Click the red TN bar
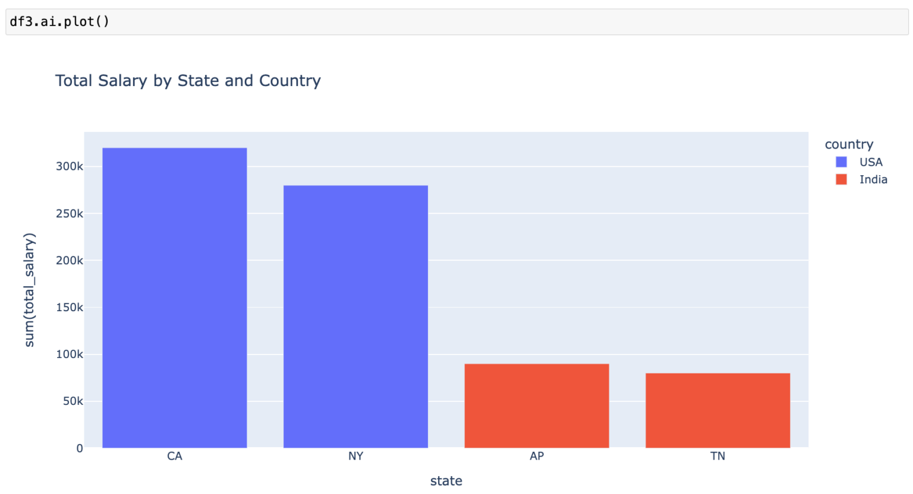Screen dimensions: 913x494 tap(717, 410)
